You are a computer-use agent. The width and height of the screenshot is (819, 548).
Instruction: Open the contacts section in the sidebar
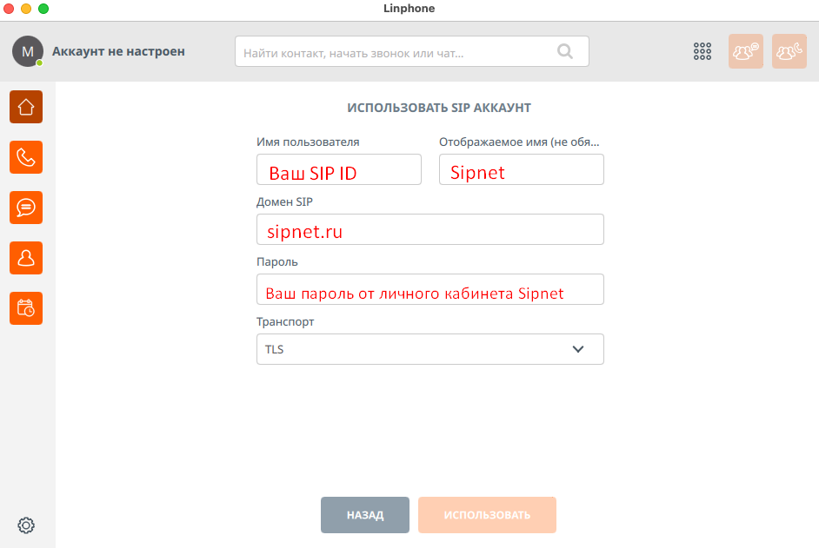click(x=26, y=258)
